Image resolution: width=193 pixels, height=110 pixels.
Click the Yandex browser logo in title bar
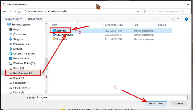[4, 4]
